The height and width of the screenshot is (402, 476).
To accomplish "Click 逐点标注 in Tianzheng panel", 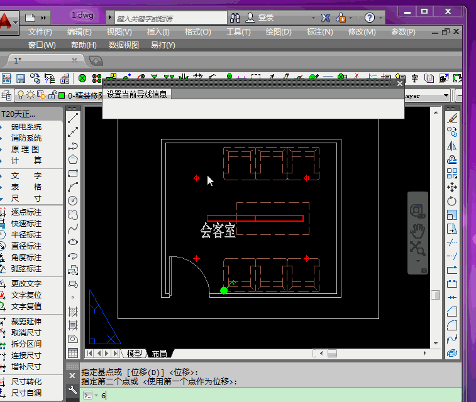I will [26, 212].
